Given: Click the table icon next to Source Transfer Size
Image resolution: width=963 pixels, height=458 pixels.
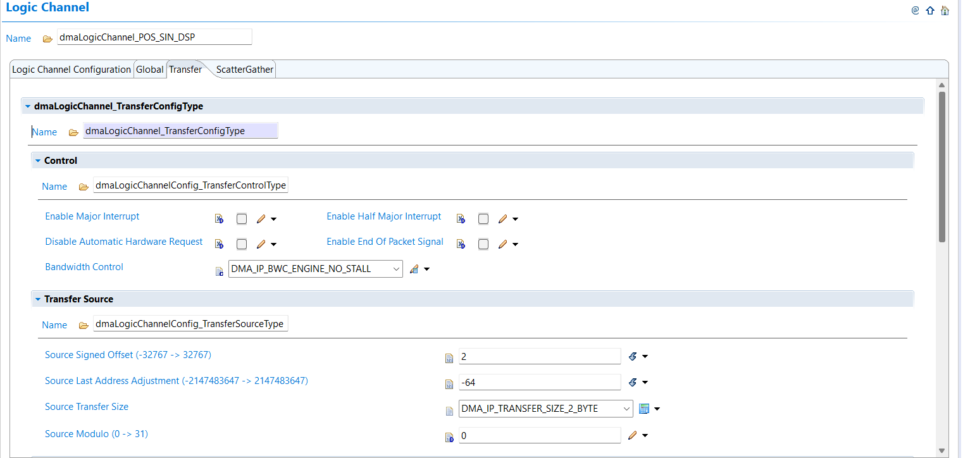Looking at the screenshot, I should (x=645, y=409).
